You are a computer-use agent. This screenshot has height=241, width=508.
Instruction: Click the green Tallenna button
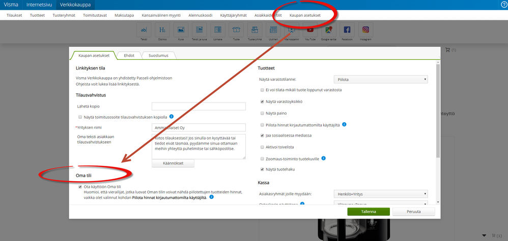pos(369,212)
